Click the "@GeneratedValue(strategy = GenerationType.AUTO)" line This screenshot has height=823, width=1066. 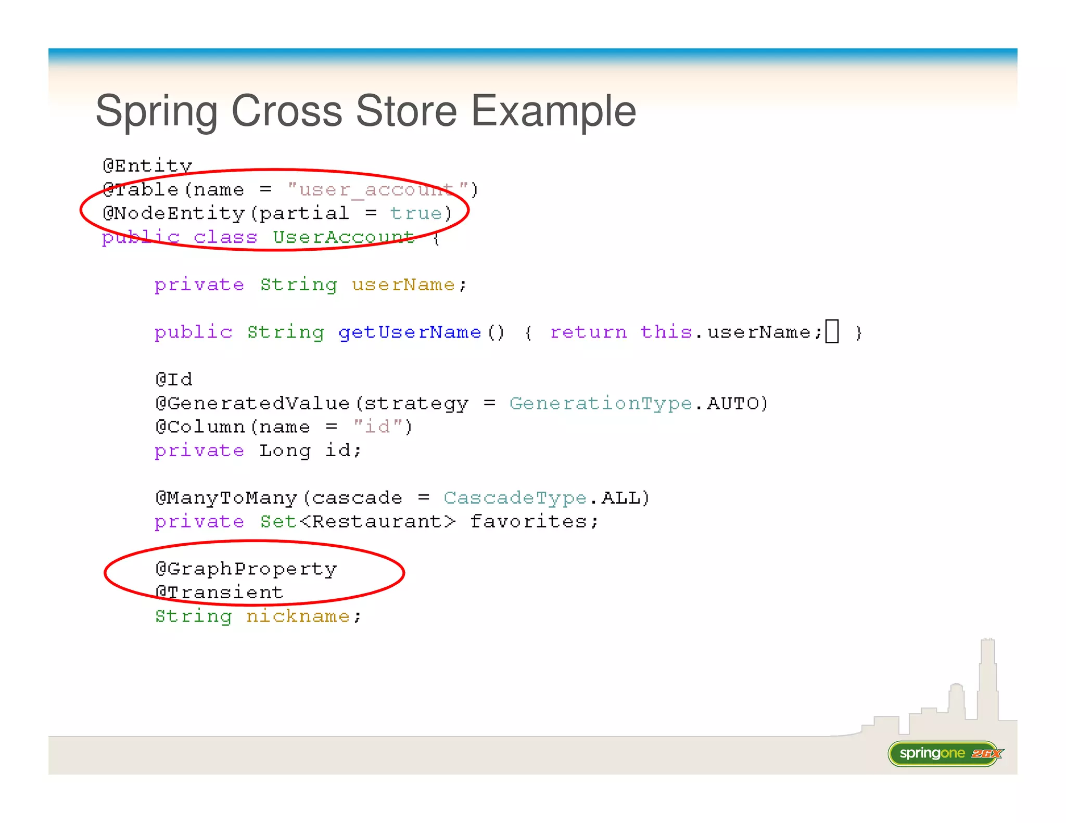[462, 403]
